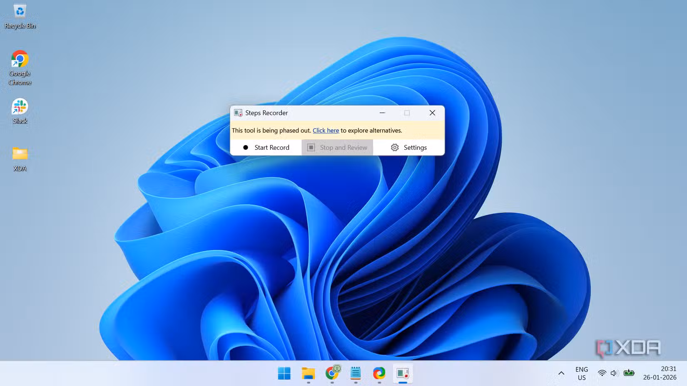Click the ENG US language indicator
The width and height of the screenshot is (687, 386).
tap(582, 374)
